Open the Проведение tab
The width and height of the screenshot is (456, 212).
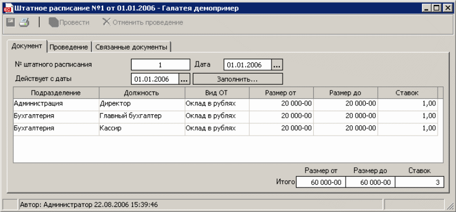(69, 47)
